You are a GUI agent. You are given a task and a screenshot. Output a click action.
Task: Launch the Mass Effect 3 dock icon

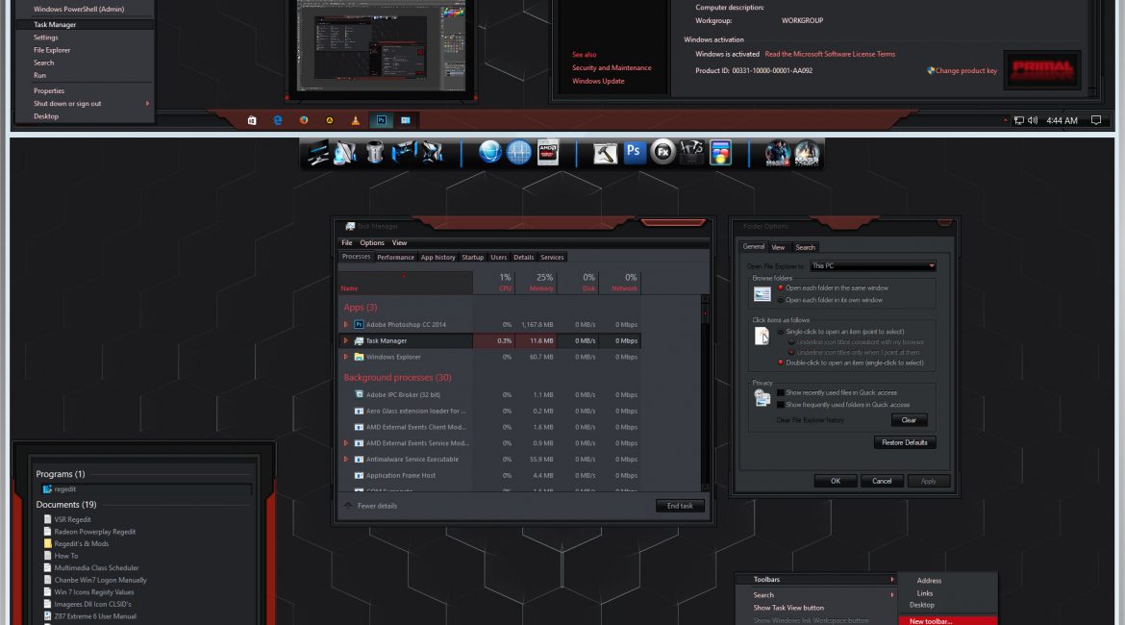pyautogui.click(x=777, y=153)
